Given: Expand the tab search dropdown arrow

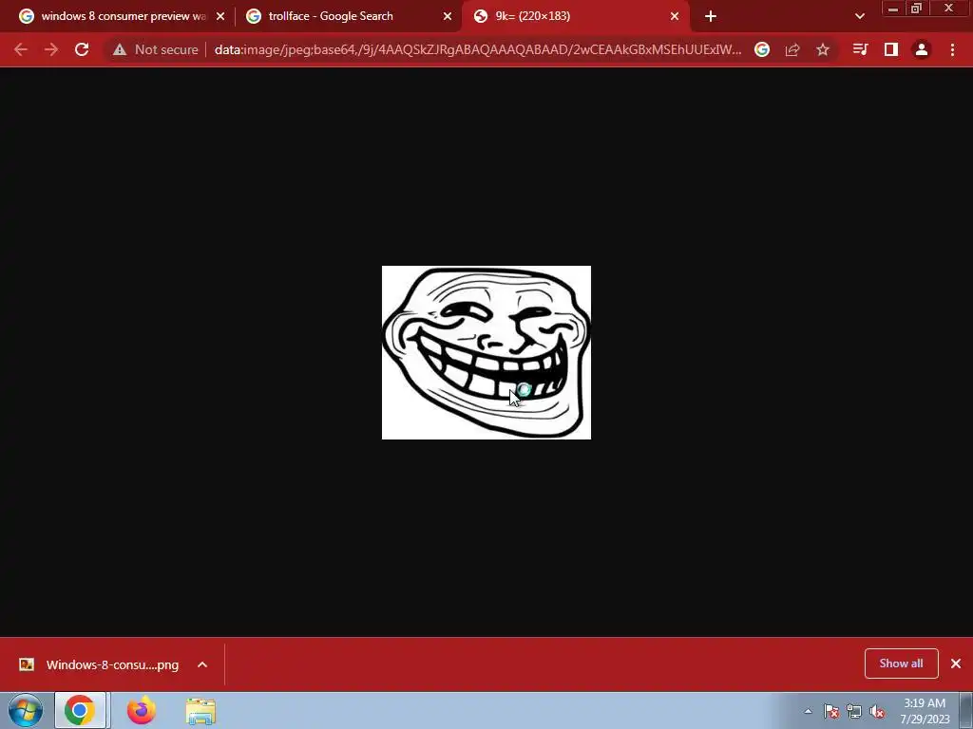Looking at the screenshot, I should pos(859,17).
